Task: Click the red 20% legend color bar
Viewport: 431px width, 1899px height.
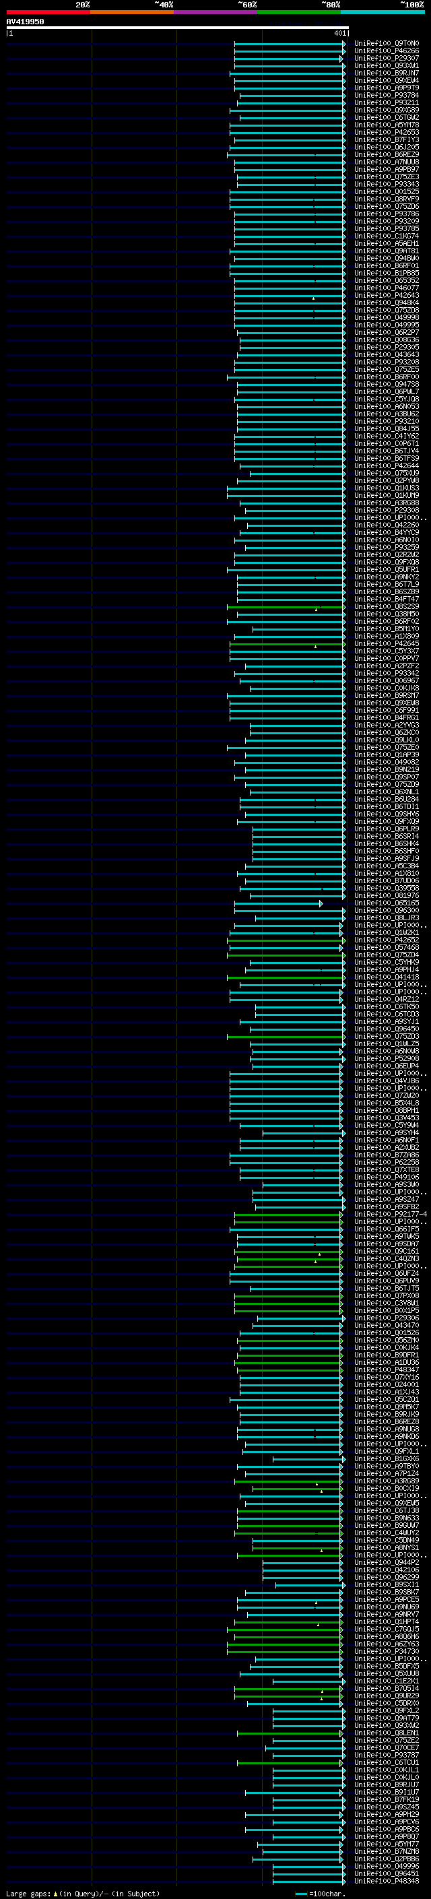Action: (48, 12)
